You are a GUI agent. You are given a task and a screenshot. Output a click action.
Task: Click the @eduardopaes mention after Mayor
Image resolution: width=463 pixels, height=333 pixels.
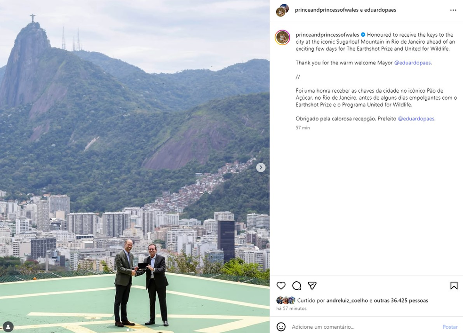click(413, 63)
